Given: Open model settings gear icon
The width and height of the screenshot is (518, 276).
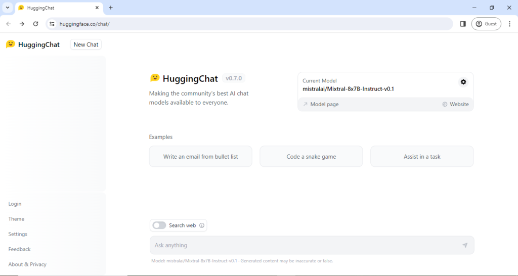Looking at the screenshot, I should pos(463,82).
